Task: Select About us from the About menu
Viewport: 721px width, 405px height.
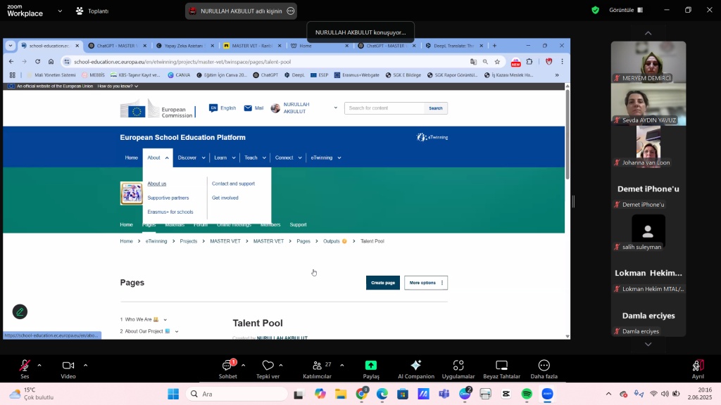Action: 157,184
